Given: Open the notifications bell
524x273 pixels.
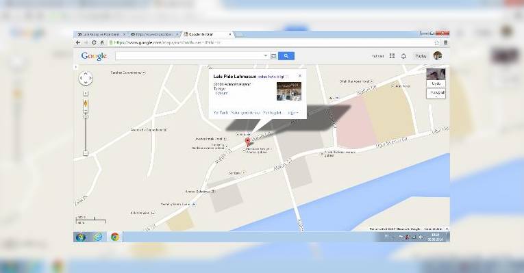Looking at the screenshot, I should coord(403,56).
